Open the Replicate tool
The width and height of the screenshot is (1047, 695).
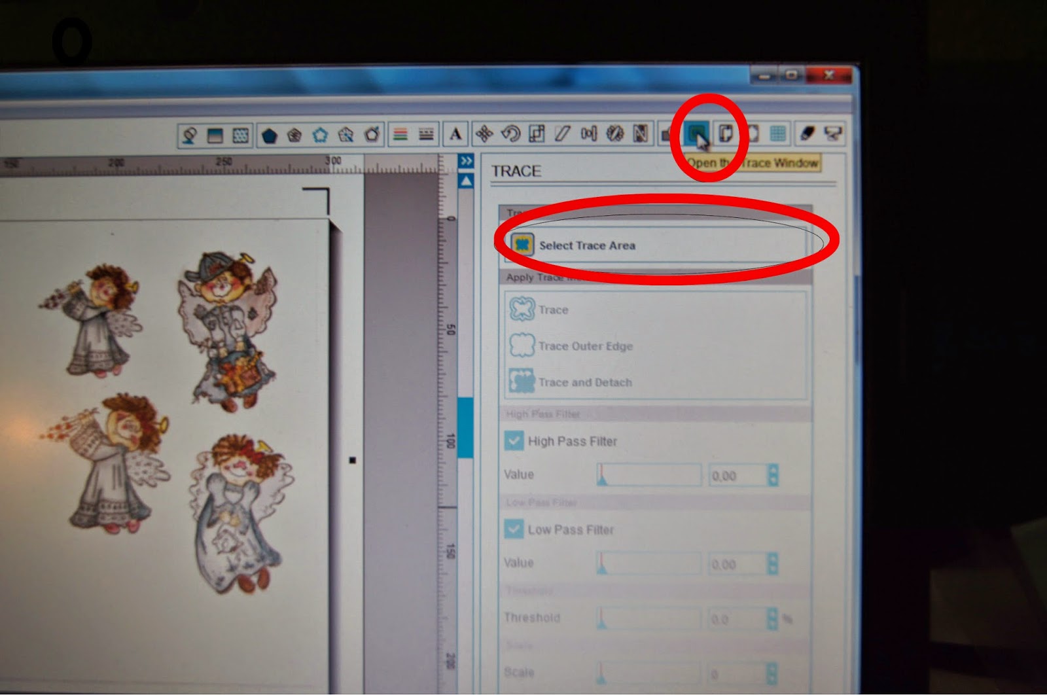615,134
